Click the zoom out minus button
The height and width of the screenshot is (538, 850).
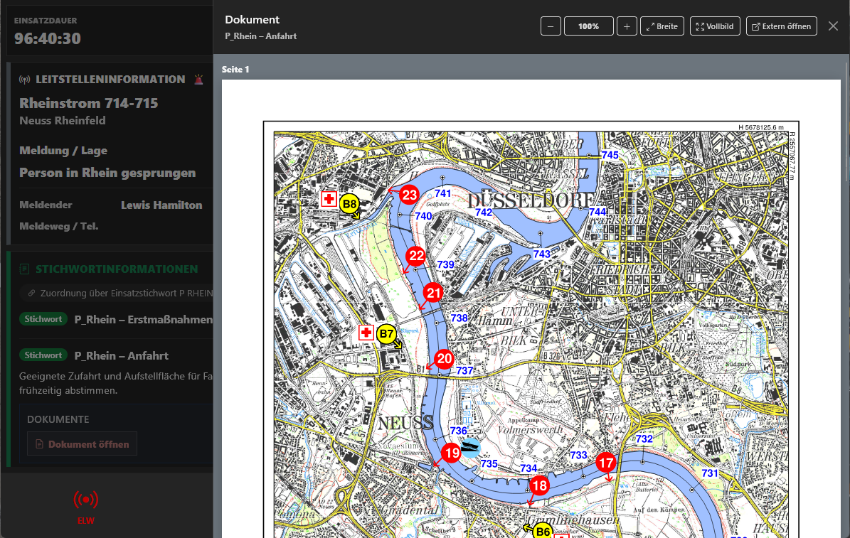(x=551, y=26)
